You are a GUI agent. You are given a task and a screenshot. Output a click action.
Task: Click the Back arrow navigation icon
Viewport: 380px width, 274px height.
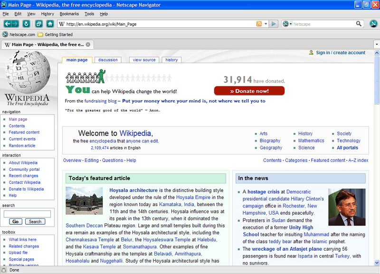coord(8,24)
